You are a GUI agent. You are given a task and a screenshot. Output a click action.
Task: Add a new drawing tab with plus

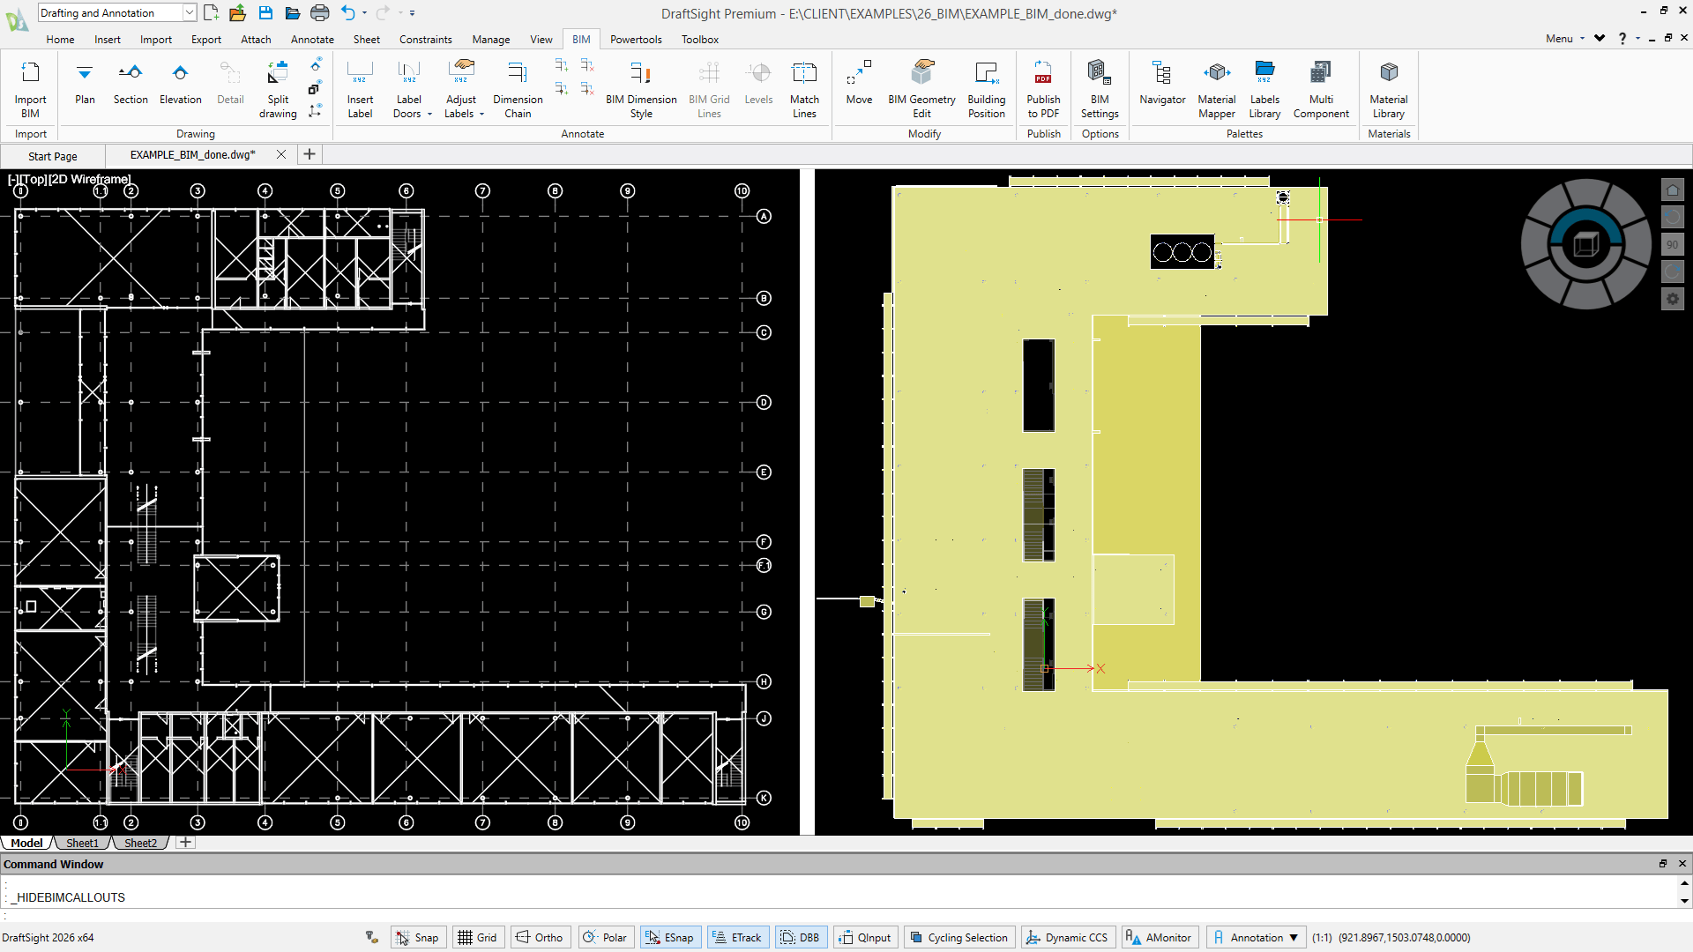click(x=310, y=154)
